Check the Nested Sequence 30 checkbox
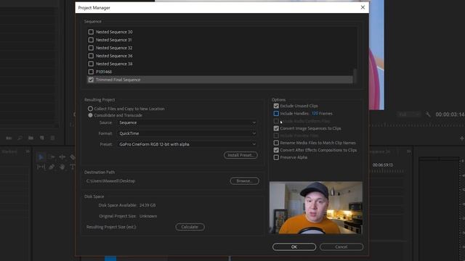Viewport: 465px width, 261px height. pyautogui.click(x=91, y=32)
